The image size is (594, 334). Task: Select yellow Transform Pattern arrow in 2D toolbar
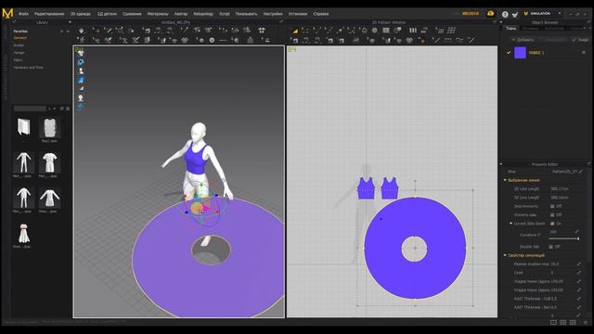[295, 31]
